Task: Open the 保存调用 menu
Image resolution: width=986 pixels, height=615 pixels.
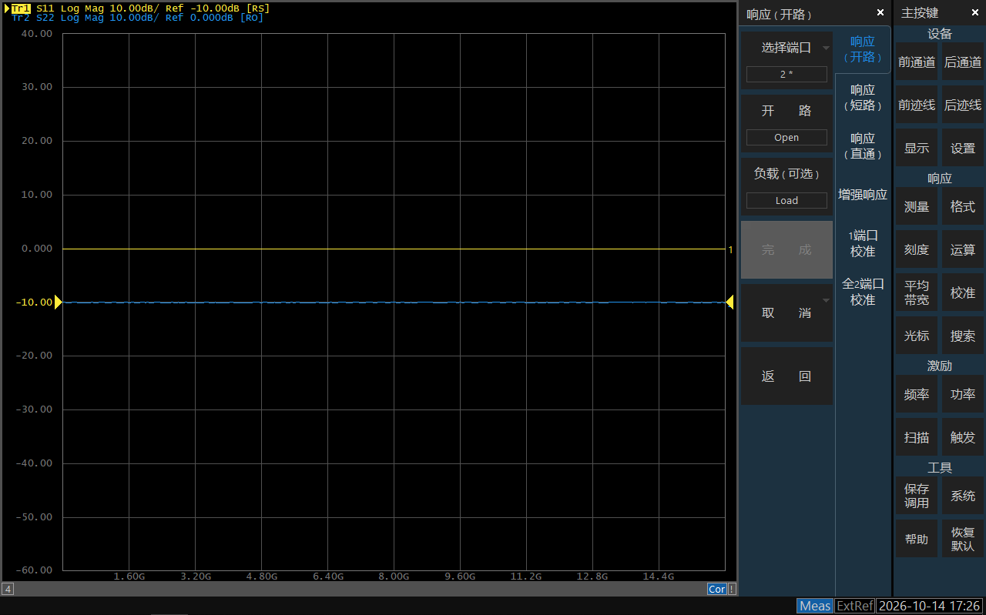Action: click(917, 496)
